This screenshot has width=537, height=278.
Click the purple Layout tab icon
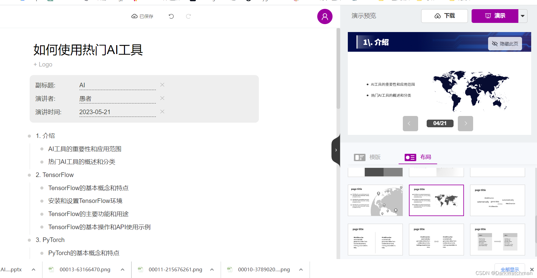(410, 157)
